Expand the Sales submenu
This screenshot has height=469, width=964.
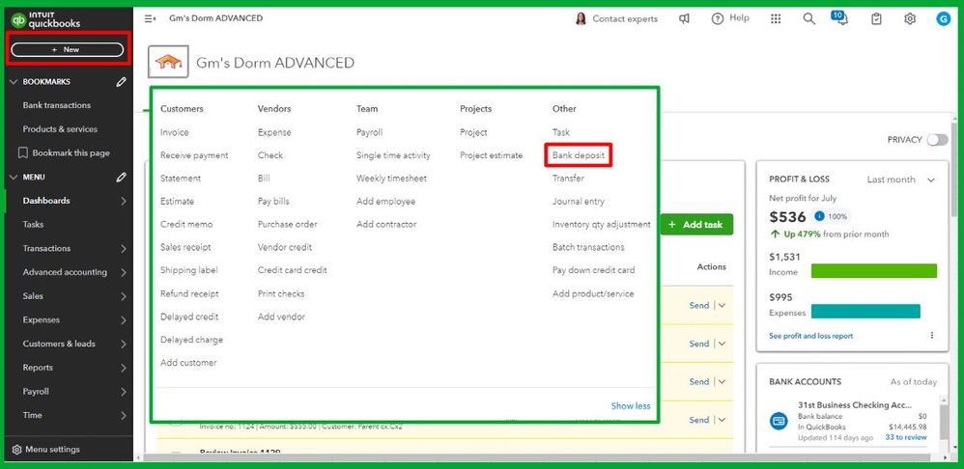click(124, 296)
